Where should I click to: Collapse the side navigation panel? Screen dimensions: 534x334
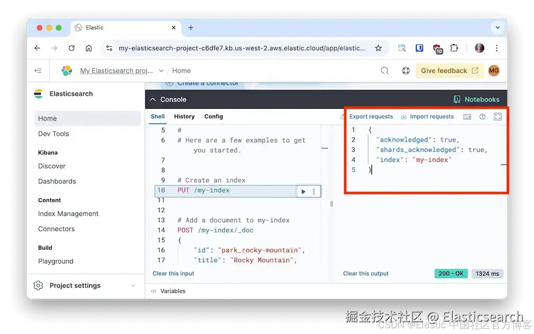pyautogui.click(x=38, y=71)
